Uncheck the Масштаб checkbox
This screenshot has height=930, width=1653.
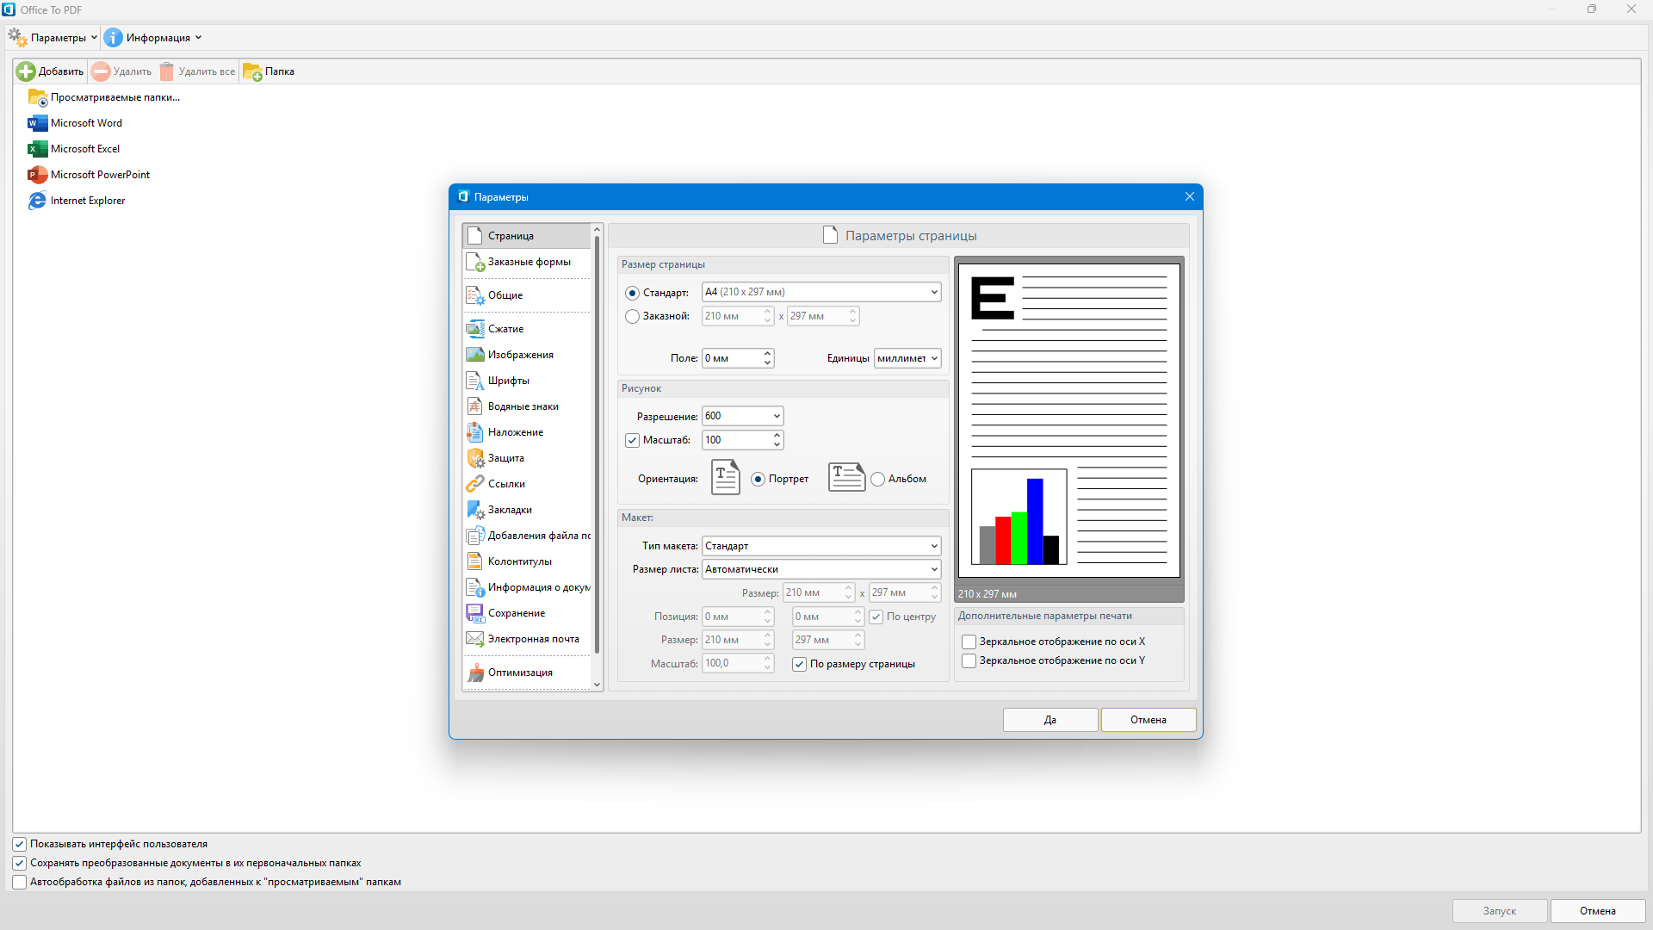click(x=632, y=440)
